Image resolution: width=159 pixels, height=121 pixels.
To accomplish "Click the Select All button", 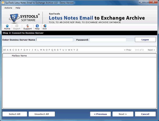I will point(15,114).
